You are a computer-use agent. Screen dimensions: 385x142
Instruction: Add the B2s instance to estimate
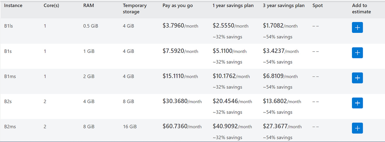tap(357, 103)
